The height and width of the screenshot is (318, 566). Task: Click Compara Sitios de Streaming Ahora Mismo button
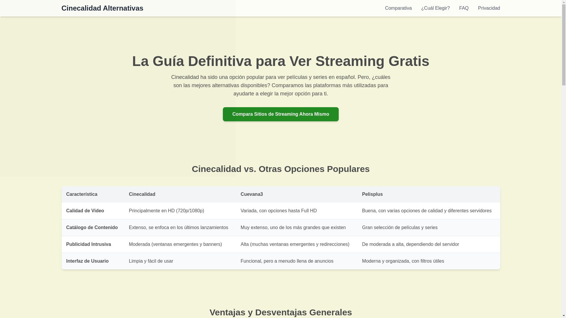click(x=281, y=114)
